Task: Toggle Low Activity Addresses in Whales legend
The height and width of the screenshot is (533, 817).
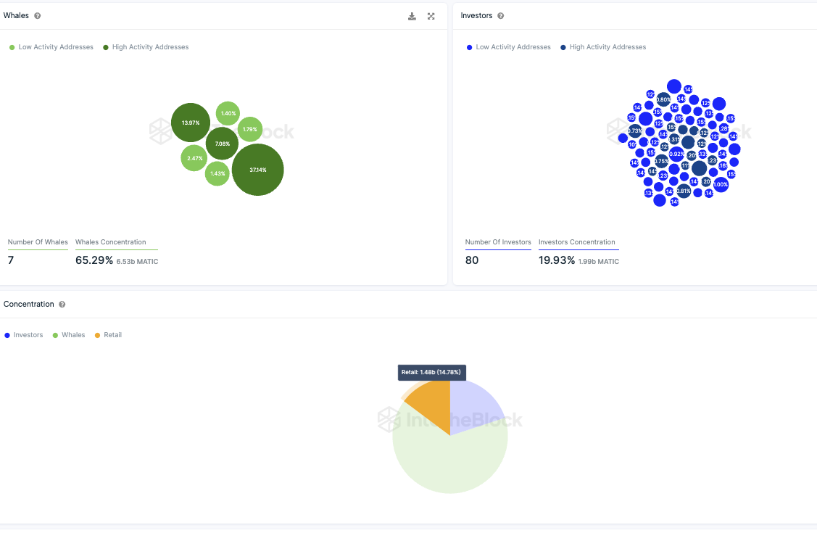Action: (x=51, y=47)
